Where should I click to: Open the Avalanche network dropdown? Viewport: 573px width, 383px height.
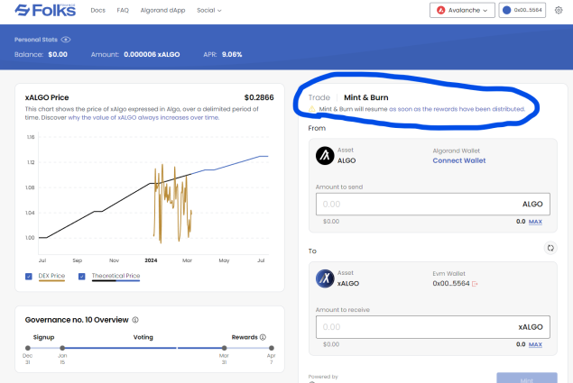(462, 10)
